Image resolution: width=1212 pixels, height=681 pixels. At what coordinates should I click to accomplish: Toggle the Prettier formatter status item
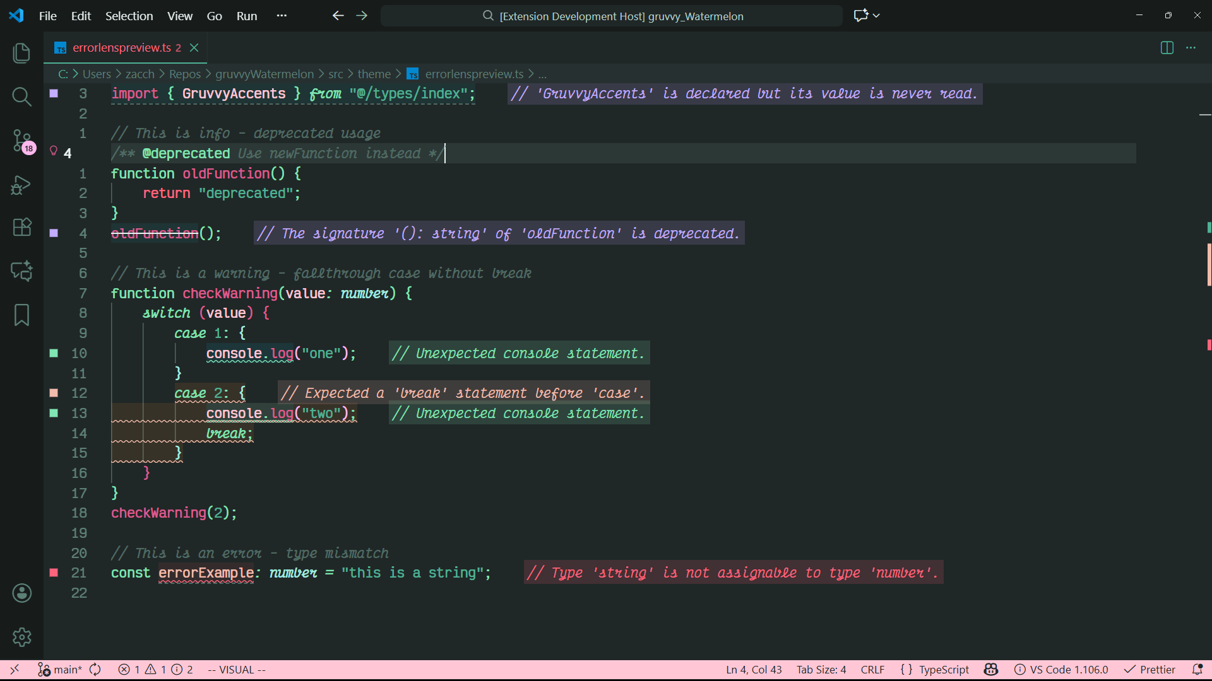(x=1150, y=670)
